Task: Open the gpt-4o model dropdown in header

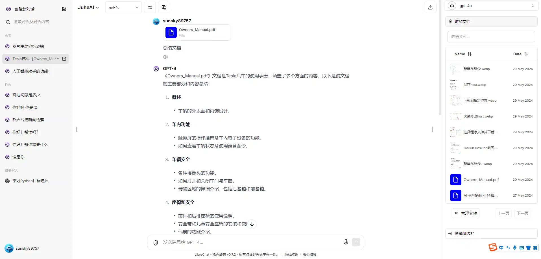Action: (123, 7)
